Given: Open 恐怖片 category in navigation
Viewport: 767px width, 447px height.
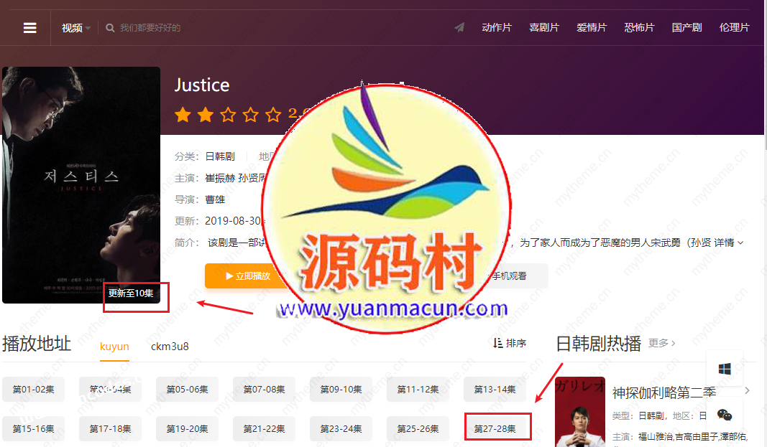Looking at the screenshot, I should pyautogui.click(x=639, y=28).
